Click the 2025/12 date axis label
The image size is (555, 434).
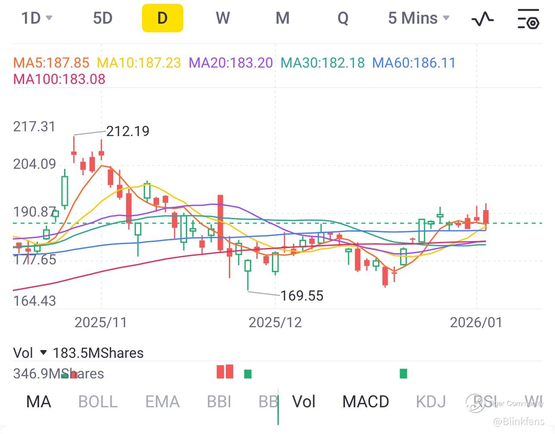(275, 322)
